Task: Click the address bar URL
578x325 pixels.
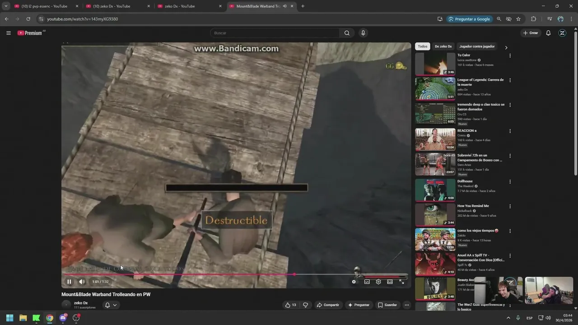Action: click(83, 19)
